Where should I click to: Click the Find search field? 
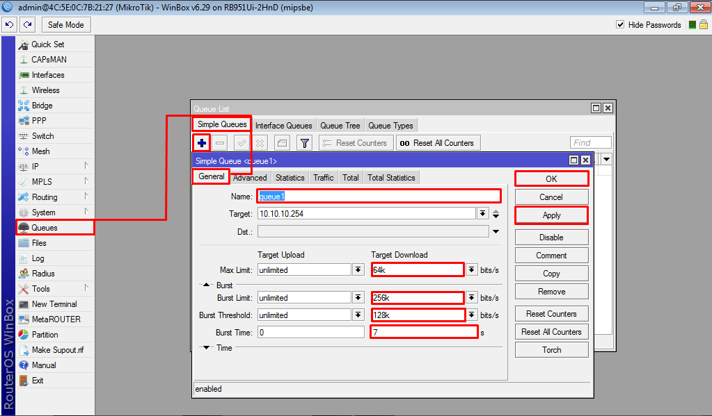point(590,143)
